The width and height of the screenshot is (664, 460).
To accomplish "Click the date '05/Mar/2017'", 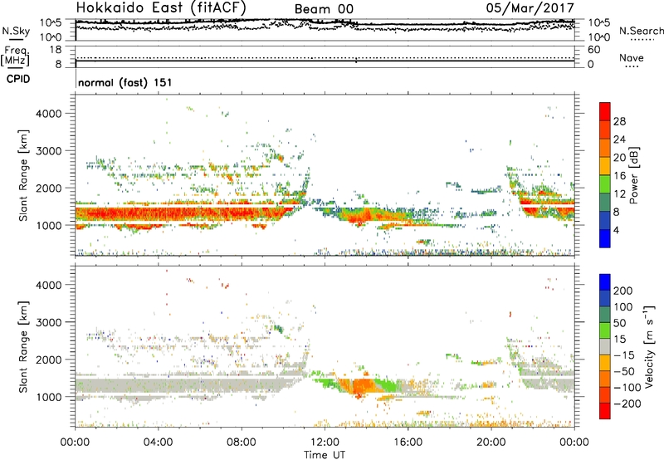I will coord(530,7).
